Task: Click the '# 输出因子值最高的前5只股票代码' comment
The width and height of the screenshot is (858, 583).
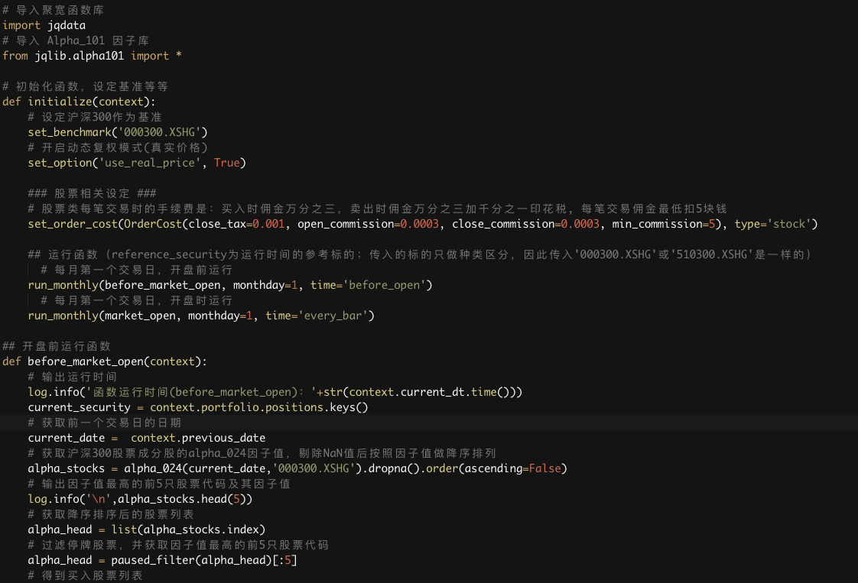Action: tap(159, 484)
